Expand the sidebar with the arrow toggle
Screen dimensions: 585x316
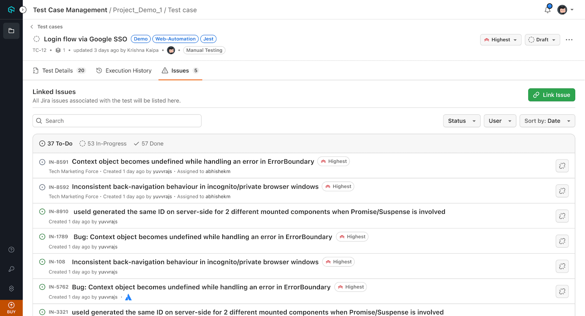click(23, 10)
